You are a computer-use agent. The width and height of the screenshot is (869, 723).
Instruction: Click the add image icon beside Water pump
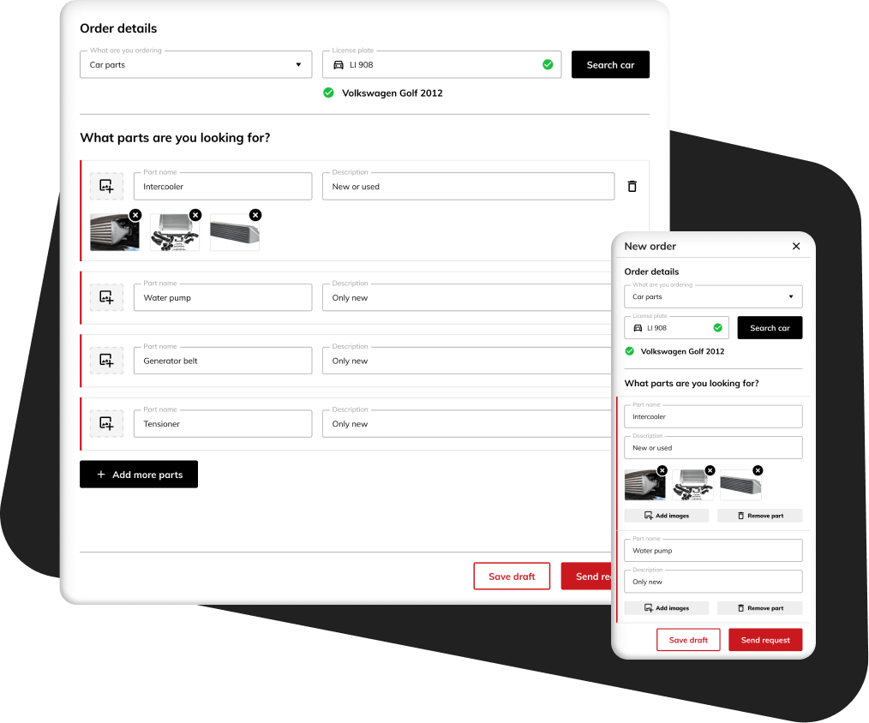coord(106,297)
